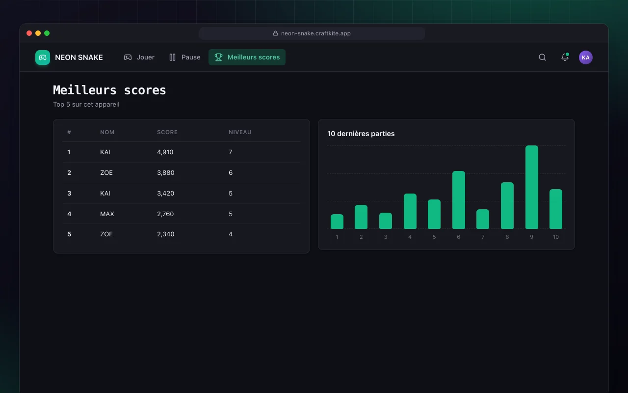Select the score 2,340 cell
This screenshot has width=628, height=393.
[165, 234]
